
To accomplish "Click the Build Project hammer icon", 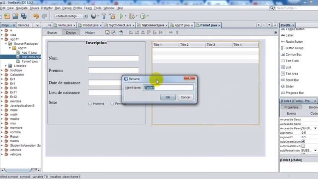I will [x=104, y=16].
